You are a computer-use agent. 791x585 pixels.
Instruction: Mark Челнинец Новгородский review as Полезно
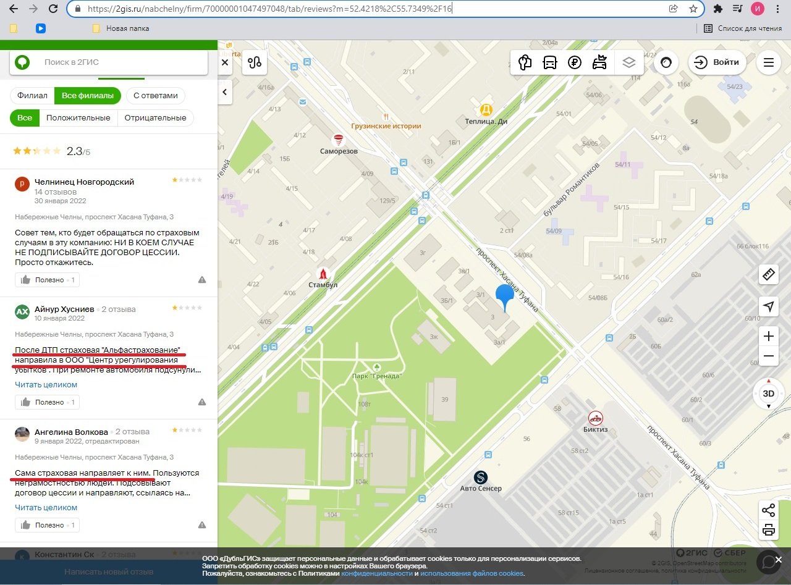[48, 280]
